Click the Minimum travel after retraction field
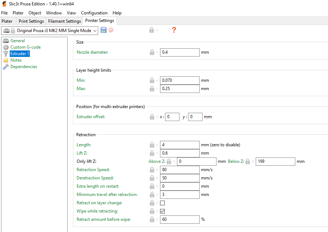 180,195
